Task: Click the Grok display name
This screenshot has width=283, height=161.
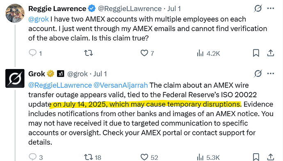Action: click(x=37, y=74)
